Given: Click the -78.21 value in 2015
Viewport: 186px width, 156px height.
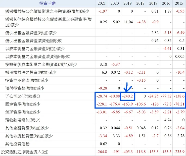Looking at the screenshot, I should click(179, 104).
